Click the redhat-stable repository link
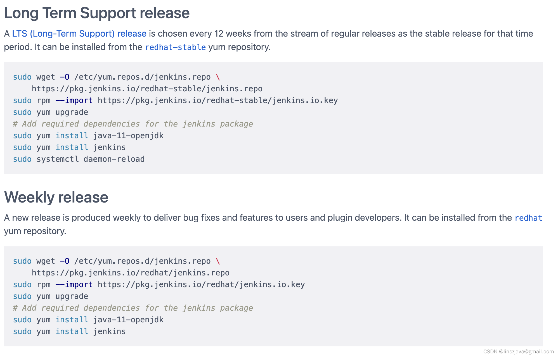 (x=175, y=47)
